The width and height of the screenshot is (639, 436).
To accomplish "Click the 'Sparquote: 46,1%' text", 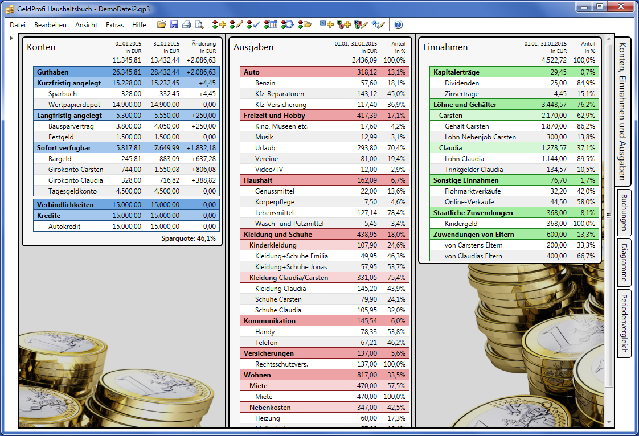I will point(189,238).
